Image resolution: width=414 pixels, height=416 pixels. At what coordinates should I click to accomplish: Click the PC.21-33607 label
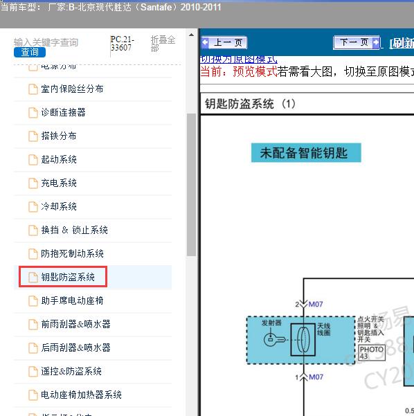click(122, 44)
